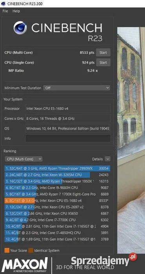Select the i7-1165G7 2.81 GHz ranking row
The image size is (145, 274).
point(57,226)
